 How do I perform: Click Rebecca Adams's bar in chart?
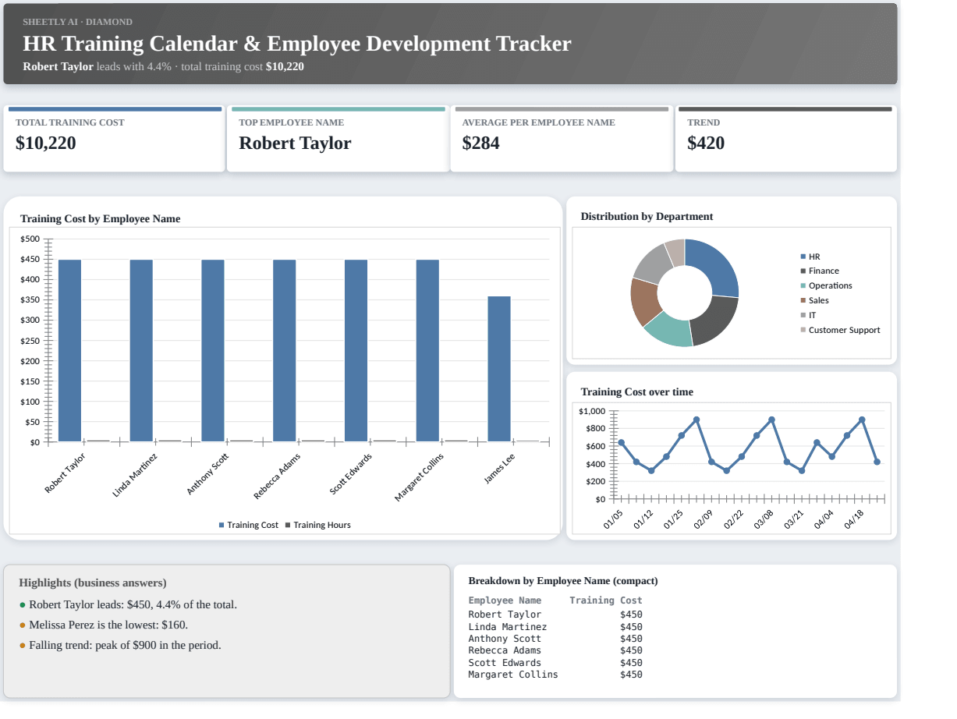pos(285,351)
